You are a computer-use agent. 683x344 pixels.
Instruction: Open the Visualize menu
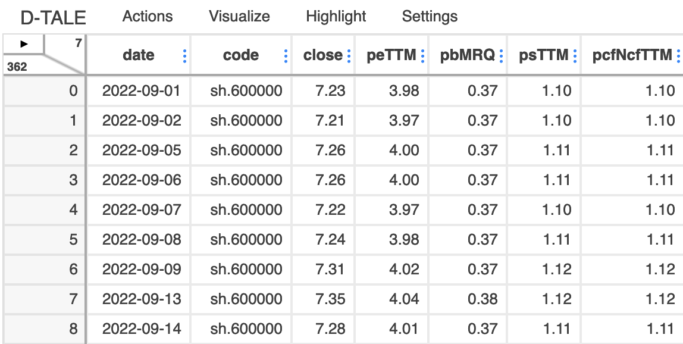[239, 17]
